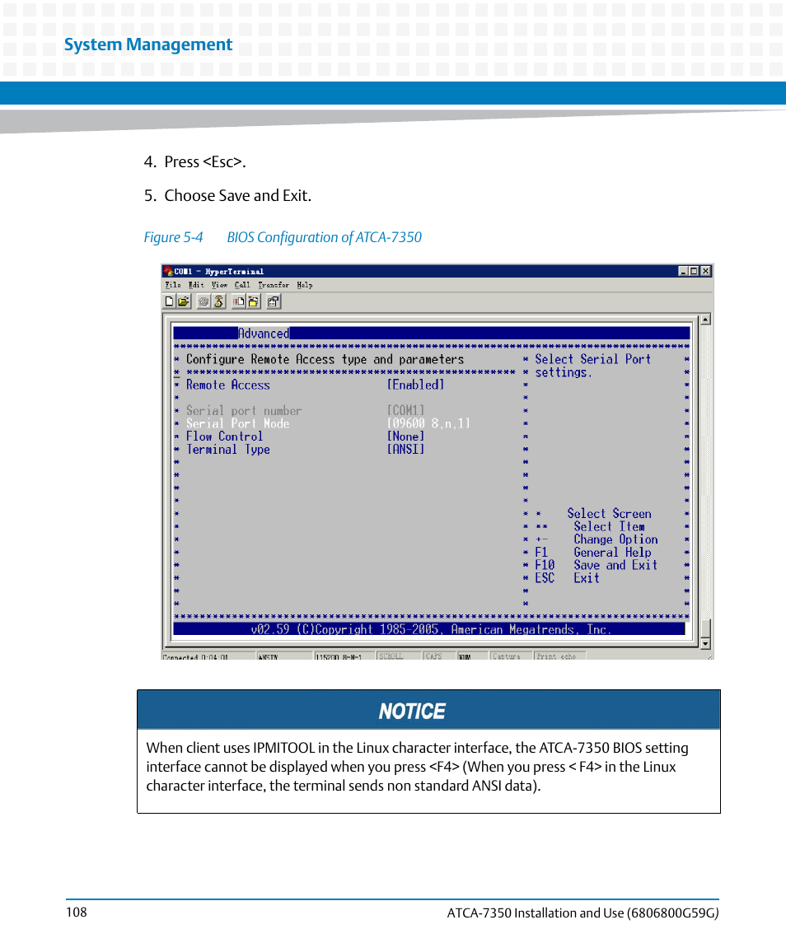Click the Properties toolbar icon
Viewport: 786px width, 943px height.
274,301
